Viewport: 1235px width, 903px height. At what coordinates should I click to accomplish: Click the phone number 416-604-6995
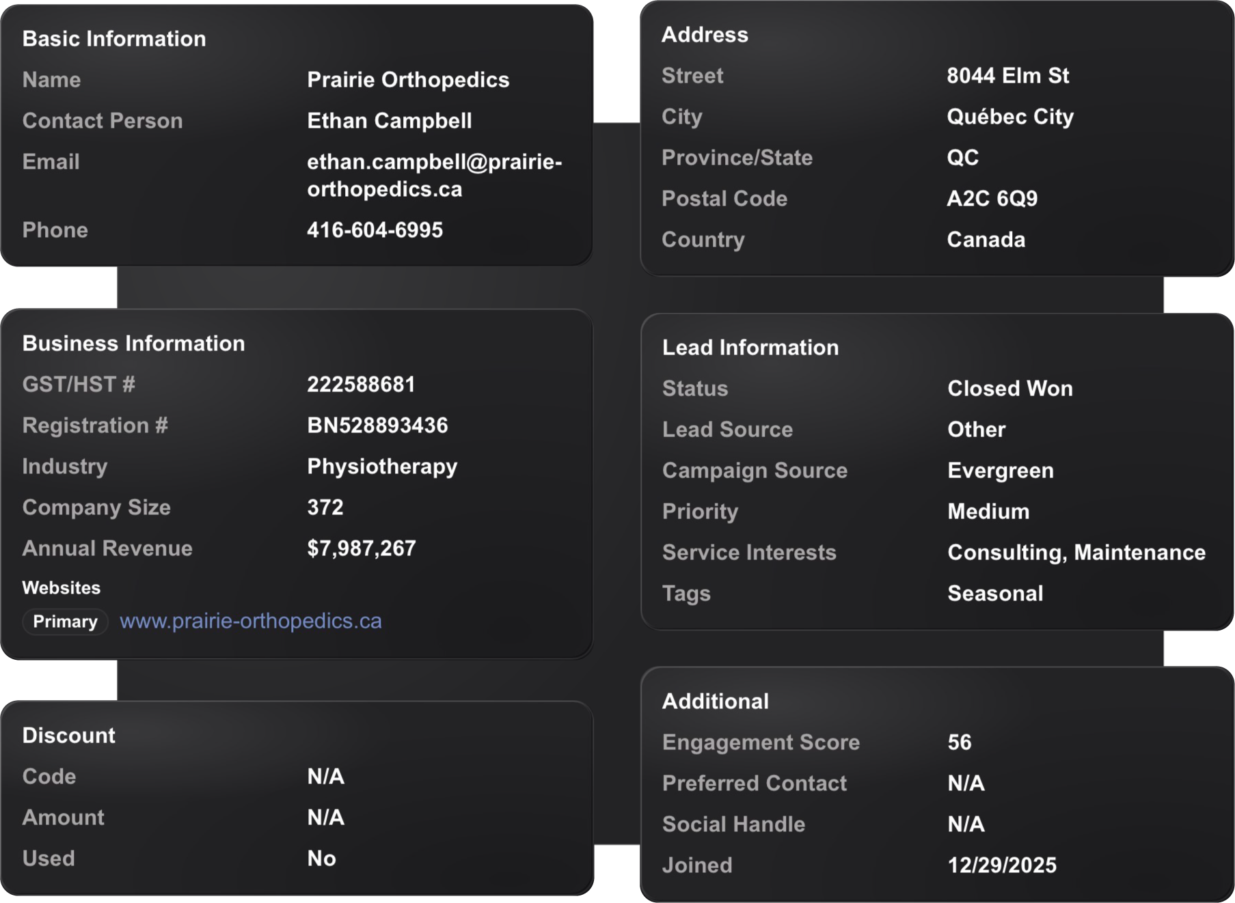click(375, 230)
